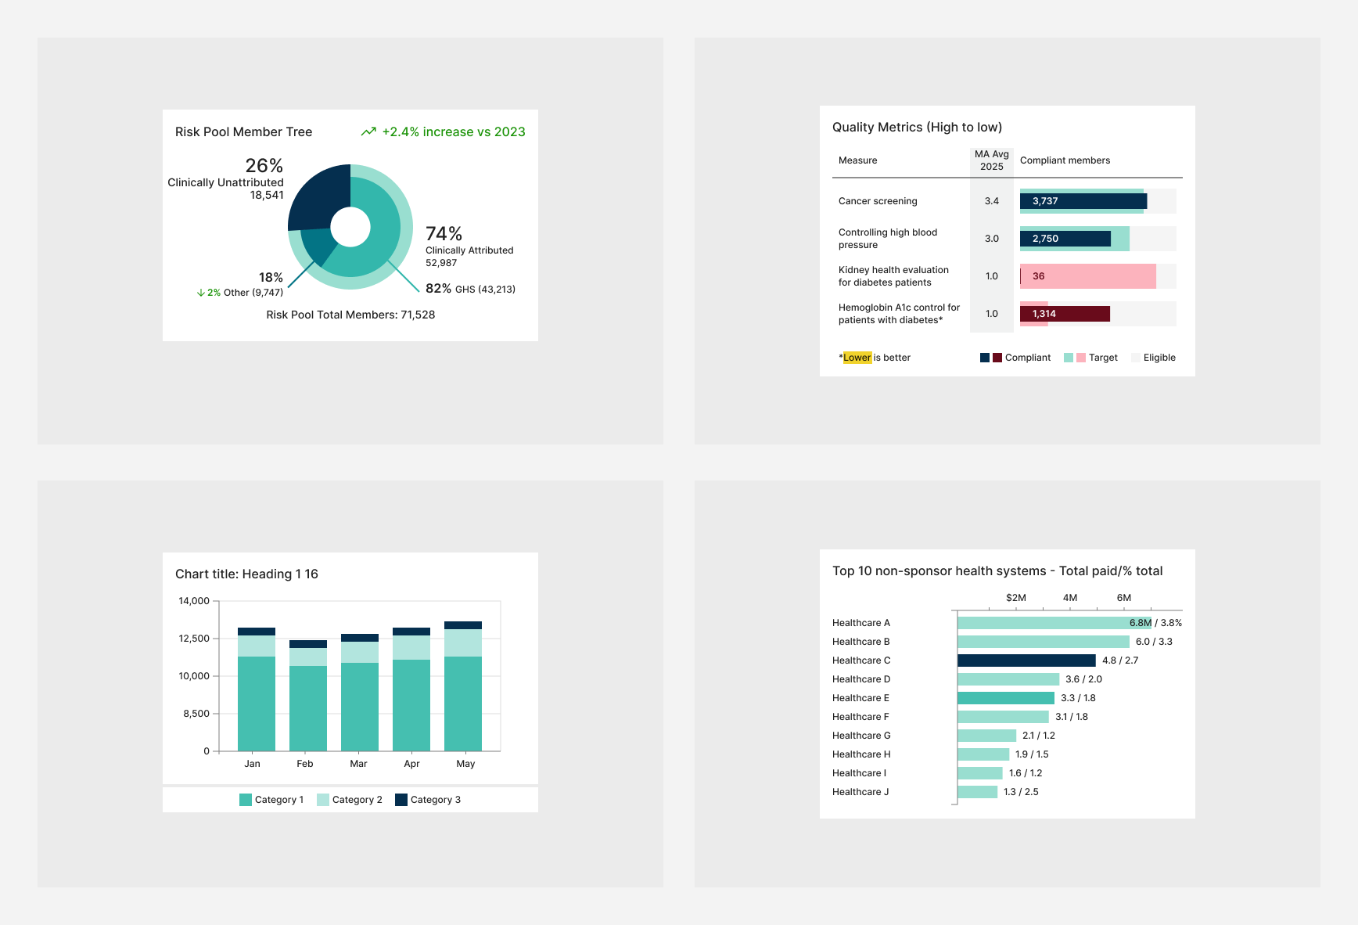Click the highlighted Lower footnote

(857, 358)
